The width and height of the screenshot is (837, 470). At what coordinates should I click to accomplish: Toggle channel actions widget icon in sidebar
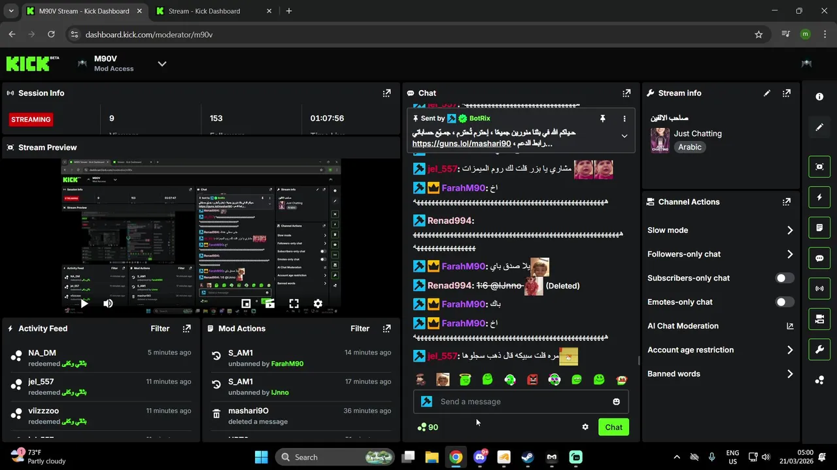[x=819, y=319]
